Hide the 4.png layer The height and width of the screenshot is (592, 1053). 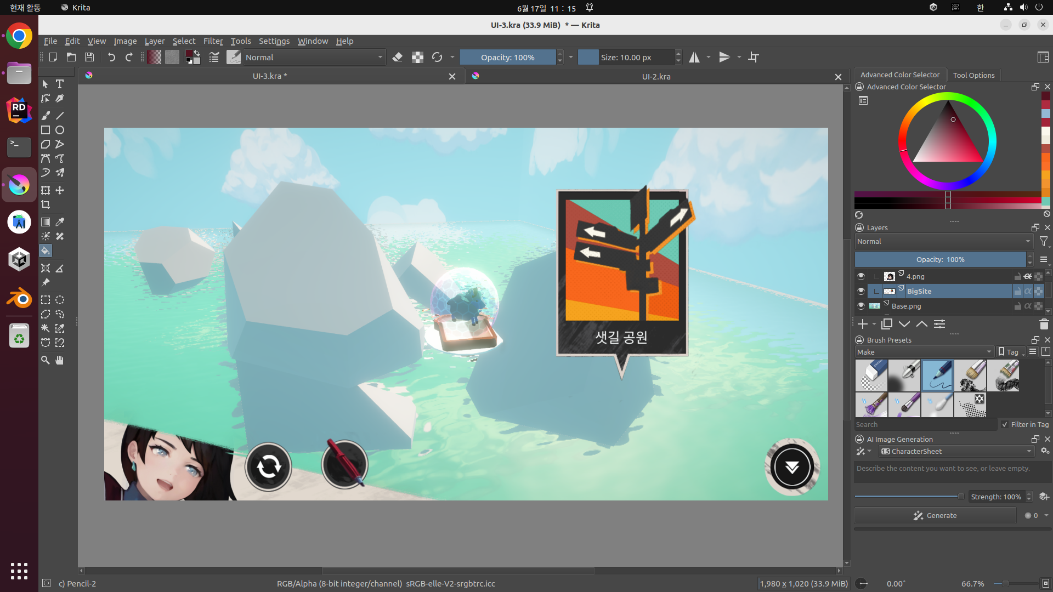[861, 276]
